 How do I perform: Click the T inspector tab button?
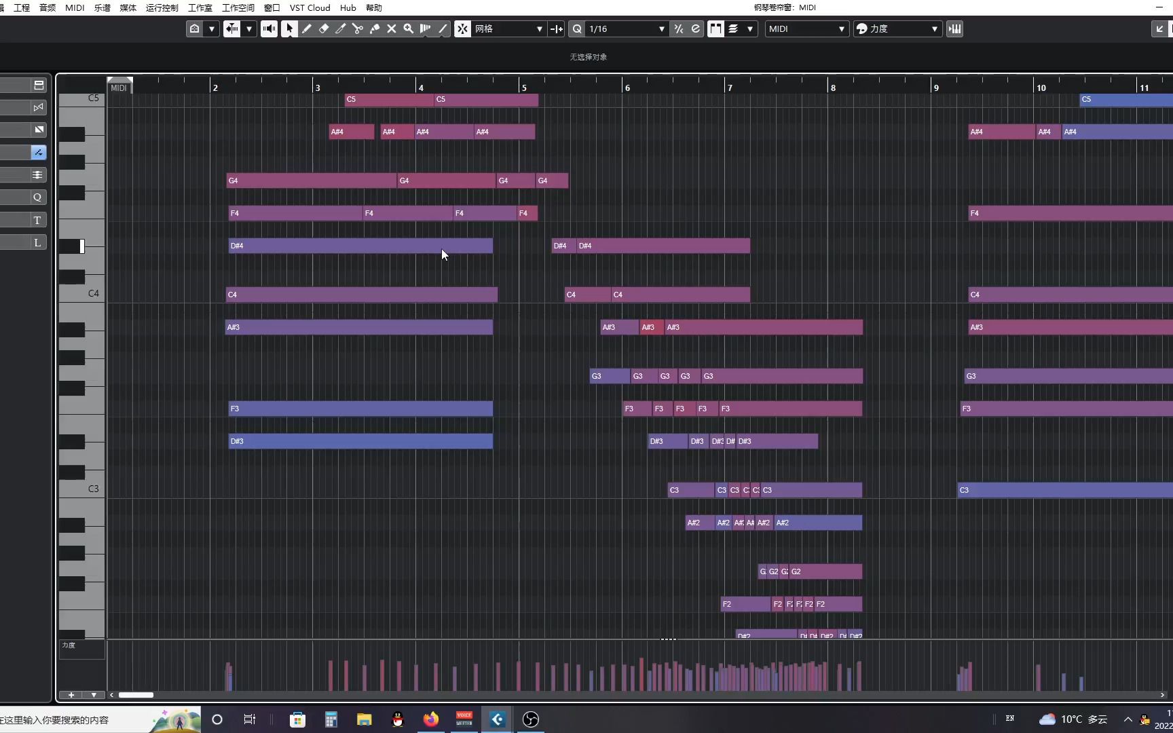(x=38, y=220)
